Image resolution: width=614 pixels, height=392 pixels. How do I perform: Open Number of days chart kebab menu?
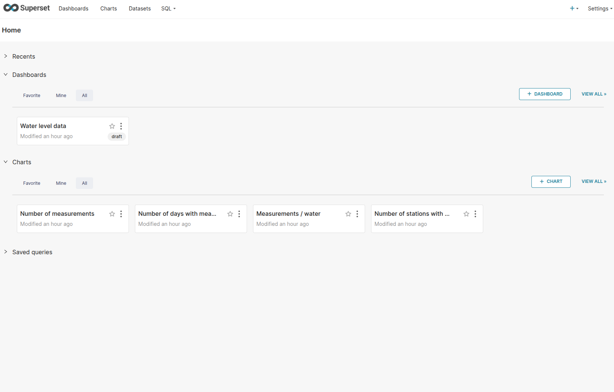click(x=239, y=214)
